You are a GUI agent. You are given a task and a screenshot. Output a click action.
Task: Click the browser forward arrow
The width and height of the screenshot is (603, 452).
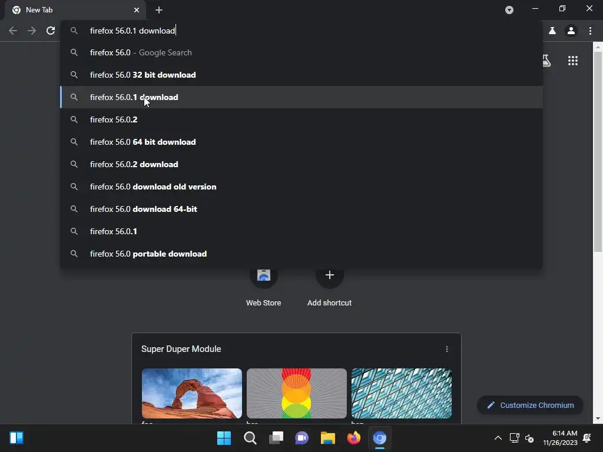32,31
